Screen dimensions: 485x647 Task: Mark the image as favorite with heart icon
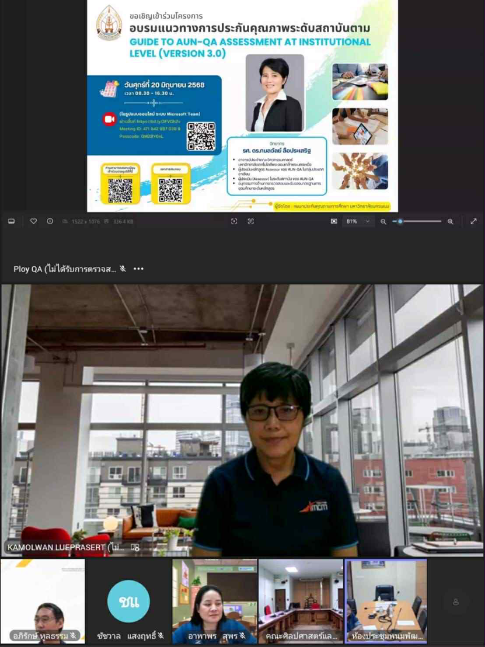click(x=33, y=221)
